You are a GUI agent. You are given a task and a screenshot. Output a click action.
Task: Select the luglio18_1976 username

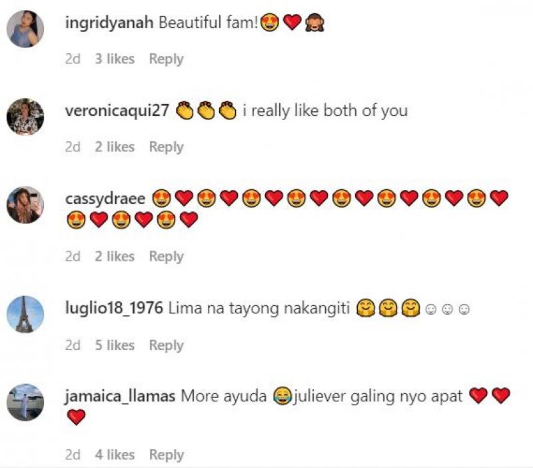[114, 309]
